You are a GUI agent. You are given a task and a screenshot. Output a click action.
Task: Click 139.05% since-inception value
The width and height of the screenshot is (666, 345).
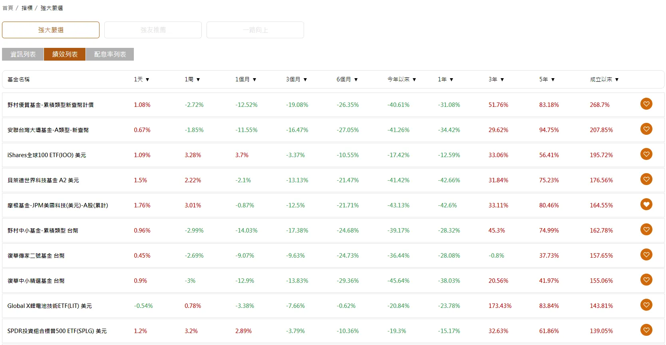click(x=601, y=331)
